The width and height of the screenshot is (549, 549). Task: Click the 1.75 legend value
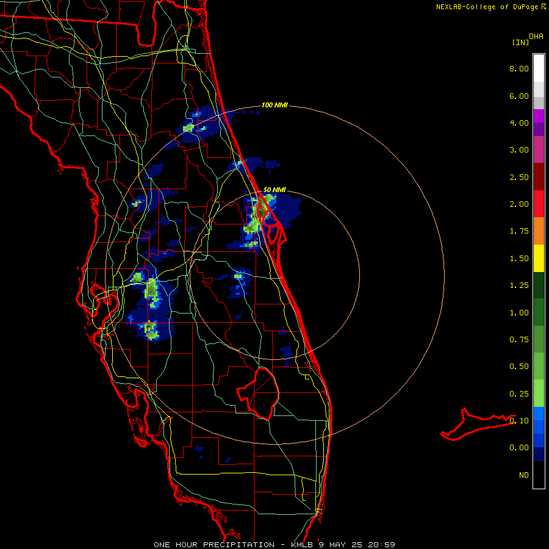tap(519, 231)
